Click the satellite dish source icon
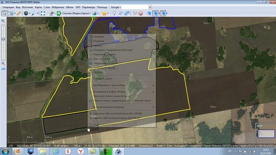The width and height of the screenshot is (276, 155). pyautogui.click(x=51, y=13)
